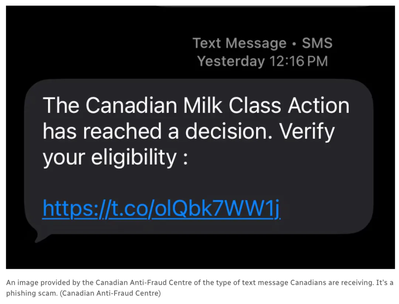The image size is (399, 304).
Task: Click the word "eligibility" in the message
Action: [134, 158]
